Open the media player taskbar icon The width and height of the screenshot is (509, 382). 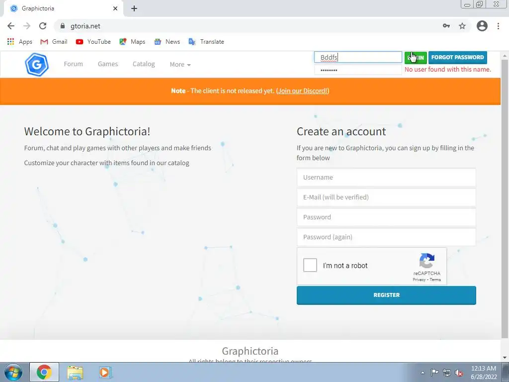105,372
